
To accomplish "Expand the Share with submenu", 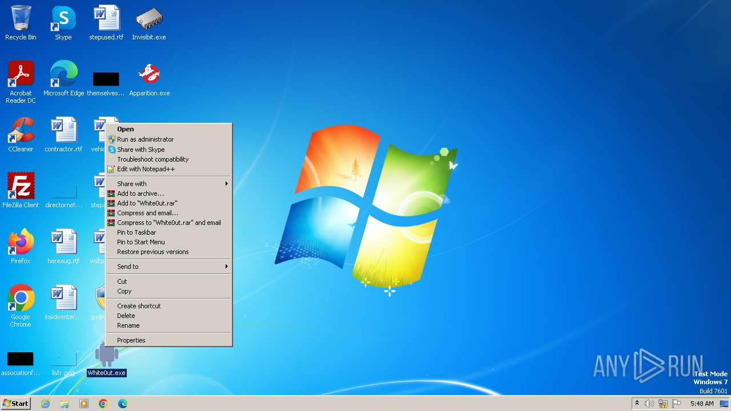I will point(169,184).
